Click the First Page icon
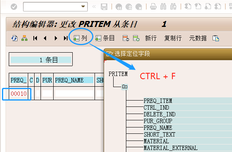This screenshot has height=152, width=232. click(x=188, y=6)
